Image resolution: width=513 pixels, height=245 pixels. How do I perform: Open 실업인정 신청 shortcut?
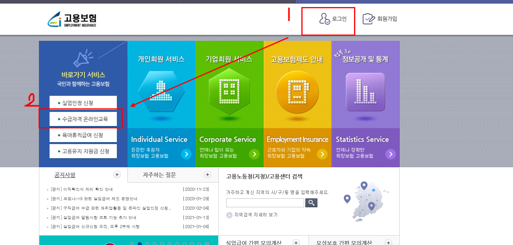click(x=83, y=103)
